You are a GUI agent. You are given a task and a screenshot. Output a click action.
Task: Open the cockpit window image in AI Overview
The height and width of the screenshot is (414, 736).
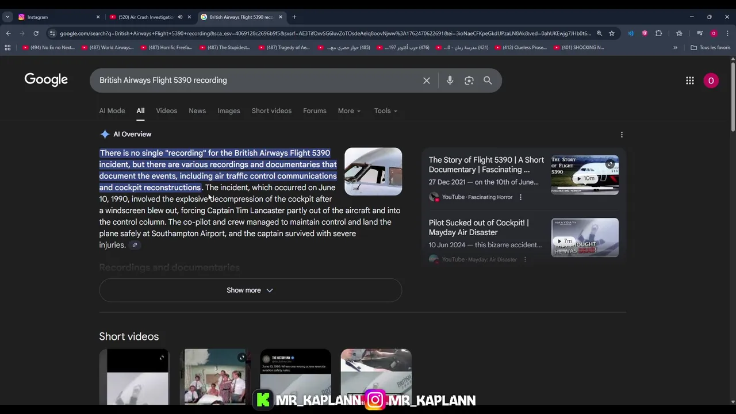373,171
